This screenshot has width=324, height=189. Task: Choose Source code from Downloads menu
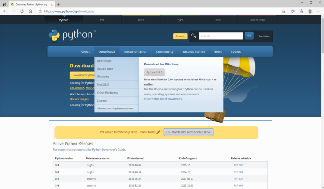tap(116, 69)
